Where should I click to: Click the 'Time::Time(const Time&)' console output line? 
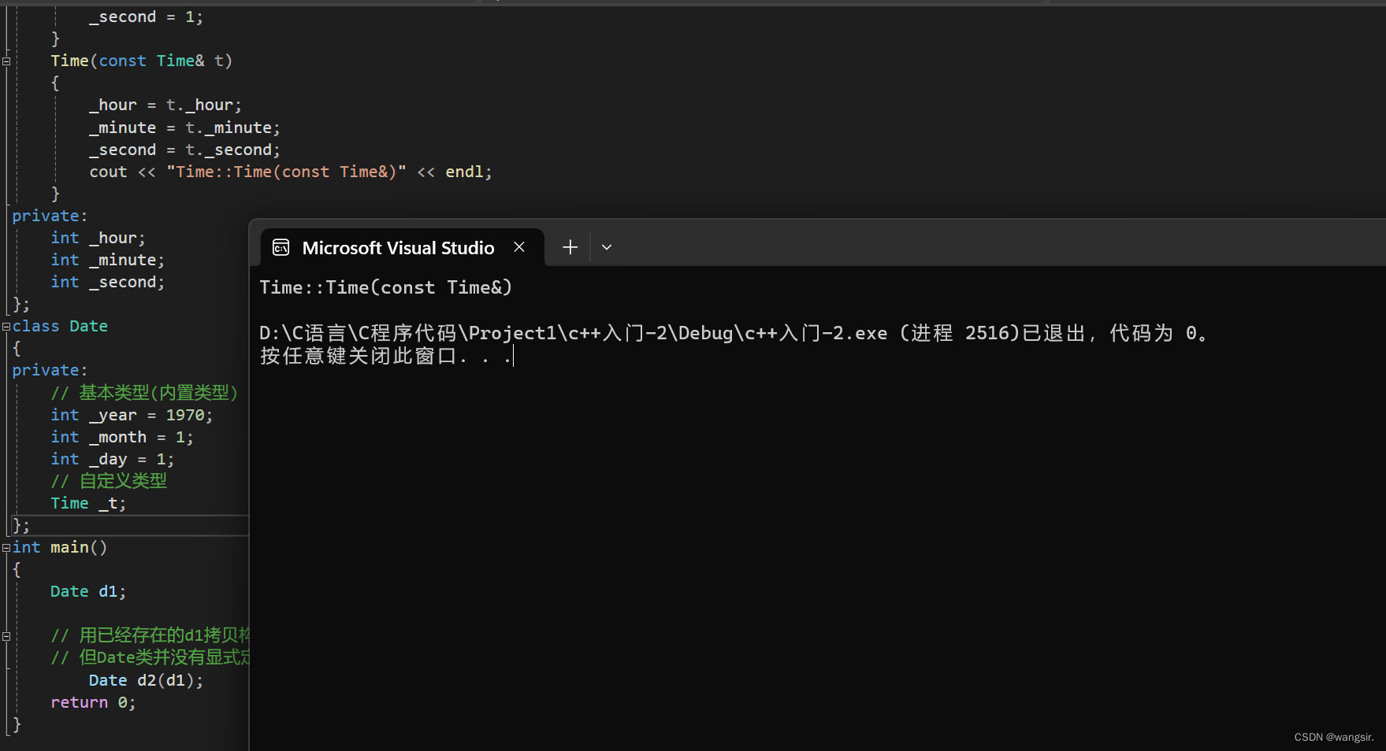pos(385,288)
